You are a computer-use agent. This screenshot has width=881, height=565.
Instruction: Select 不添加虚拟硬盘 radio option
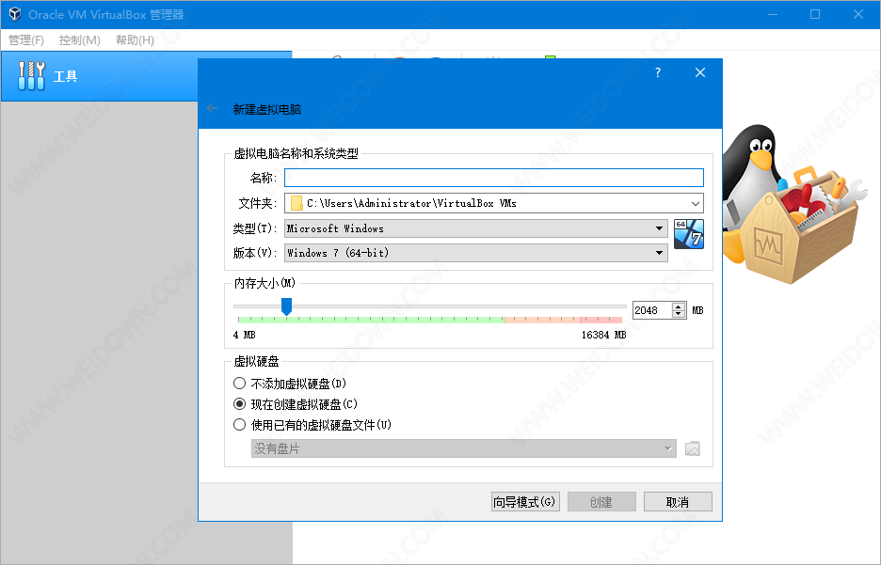tap(239, 384)
